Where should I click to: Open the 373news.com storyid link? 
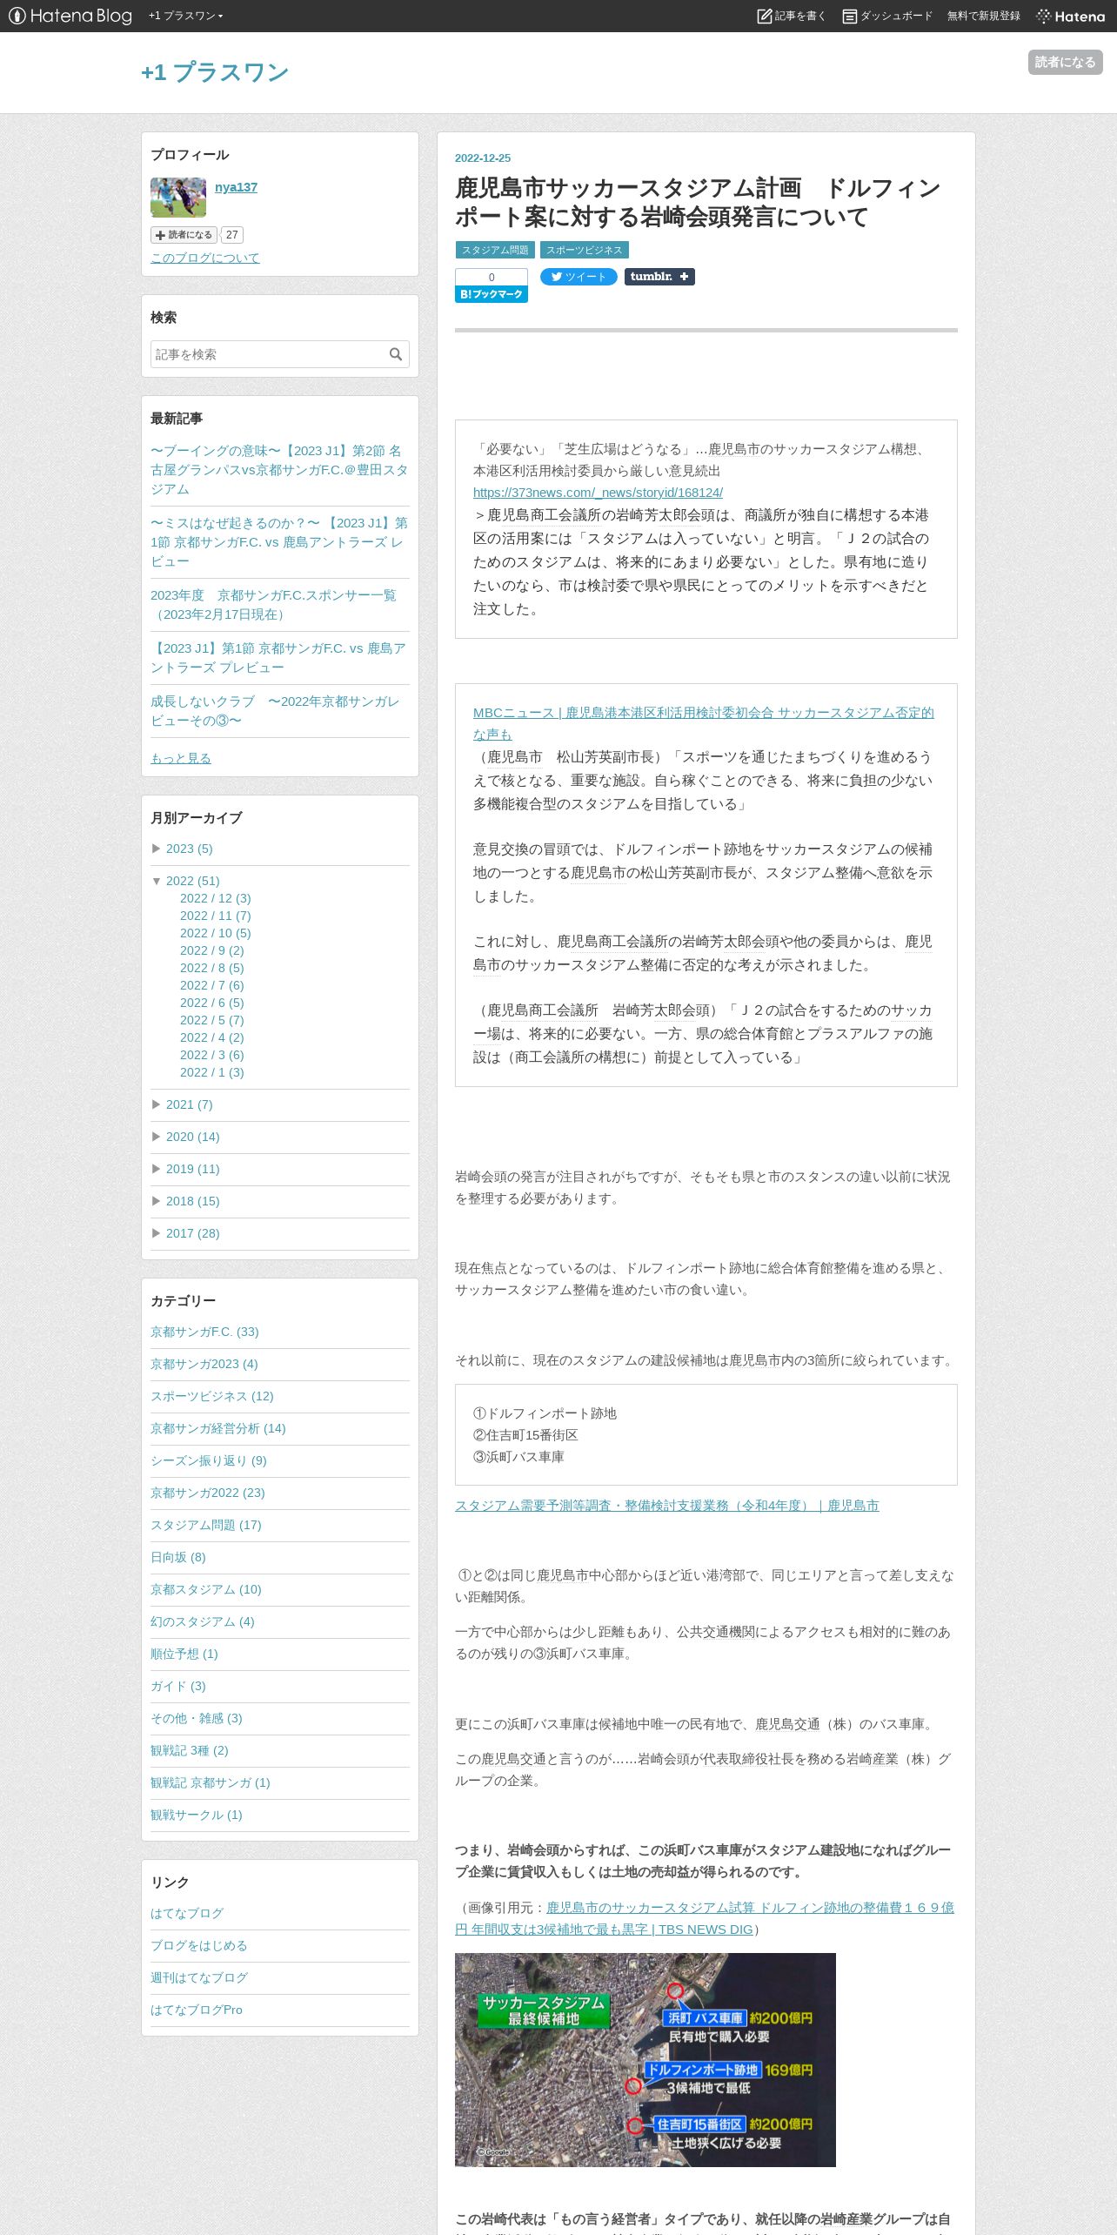[x=598, y=493]
